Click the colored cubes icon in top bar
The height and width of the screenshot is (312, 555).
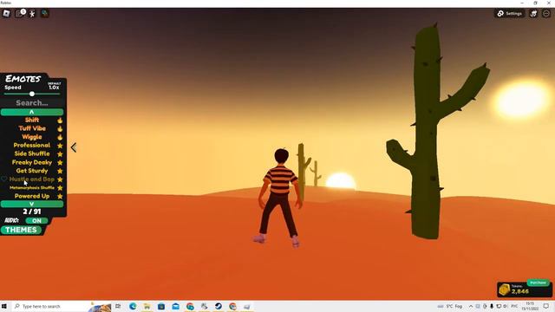pos(44,14)
